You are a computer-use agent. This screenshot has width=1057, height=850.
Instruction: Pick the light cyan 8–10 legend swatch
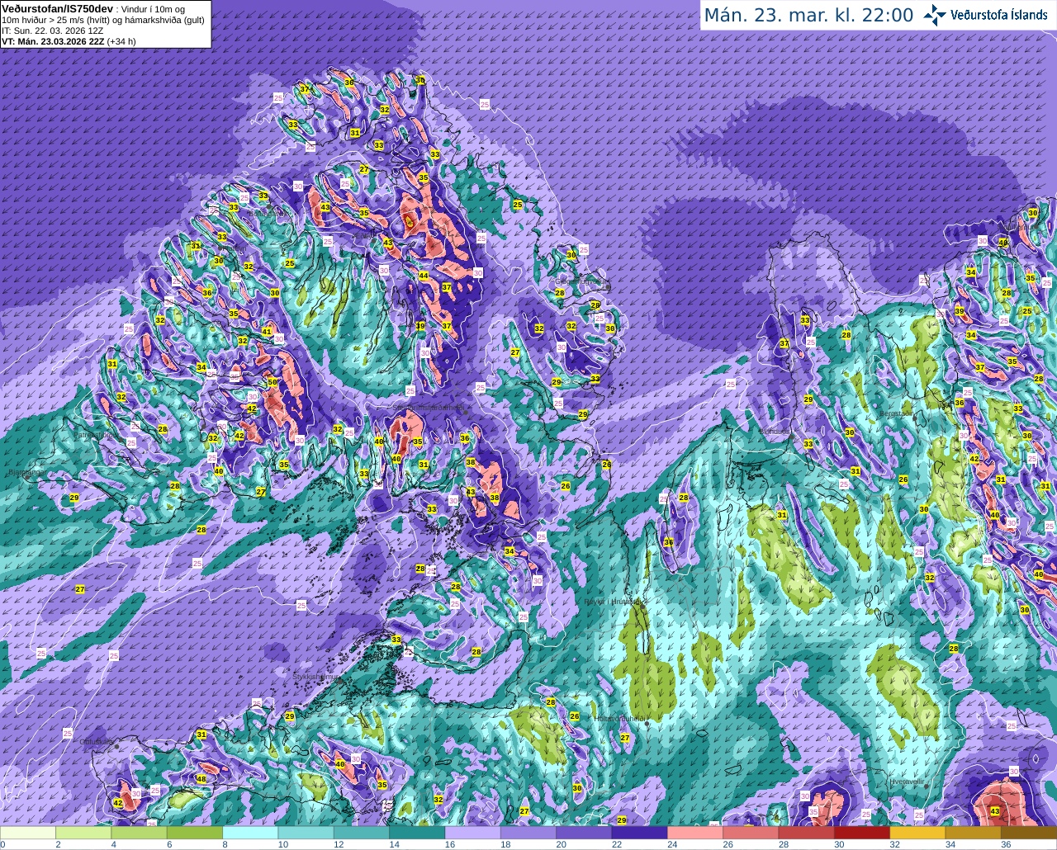pyautogui.click(x=249, y=833)
